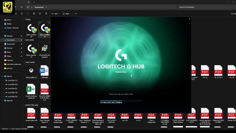Screen dimensions: 236x133
Task: Select Class 3 Sample Paper (1) PDF
Action: coord(45,116)
